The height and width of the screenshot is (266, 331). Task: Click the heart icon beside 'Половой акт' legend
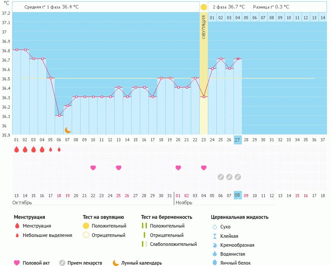(x=17, y=263)
